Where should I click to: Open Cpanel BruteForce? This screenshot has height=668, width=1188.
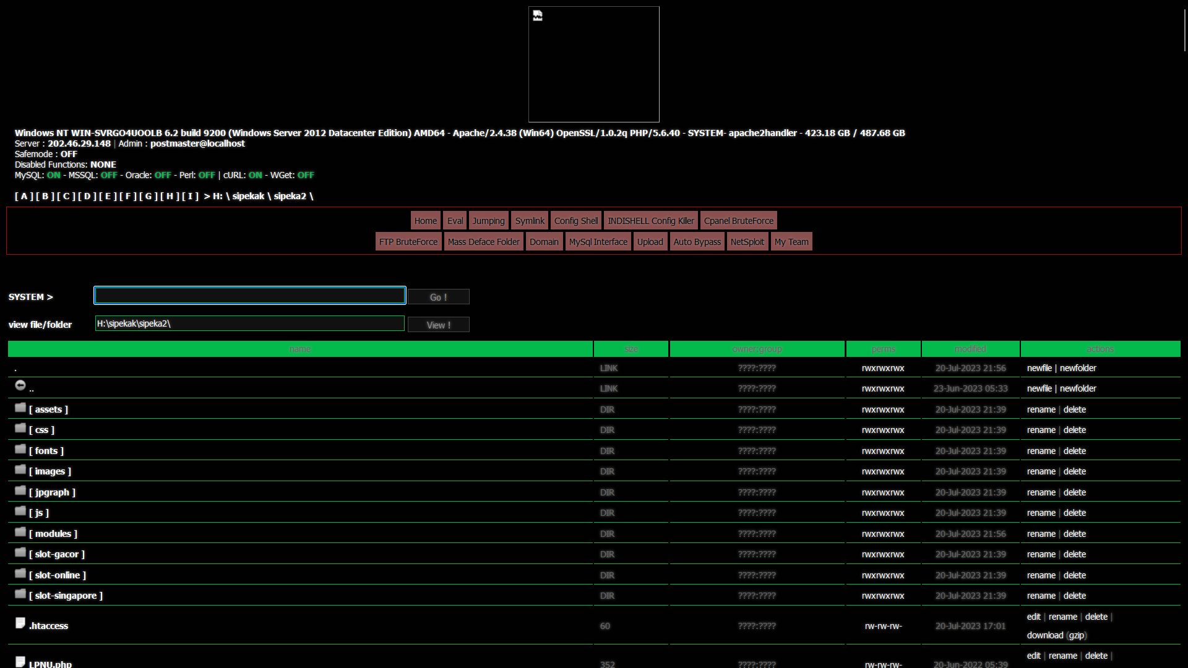click(x=739, y=221)
